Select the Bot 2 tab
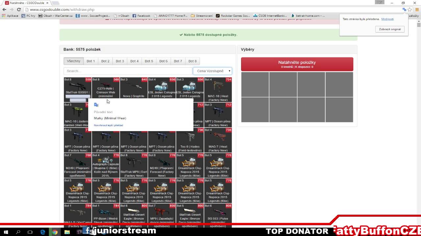This screenshot has width=421, height=236. coord(105,61)
